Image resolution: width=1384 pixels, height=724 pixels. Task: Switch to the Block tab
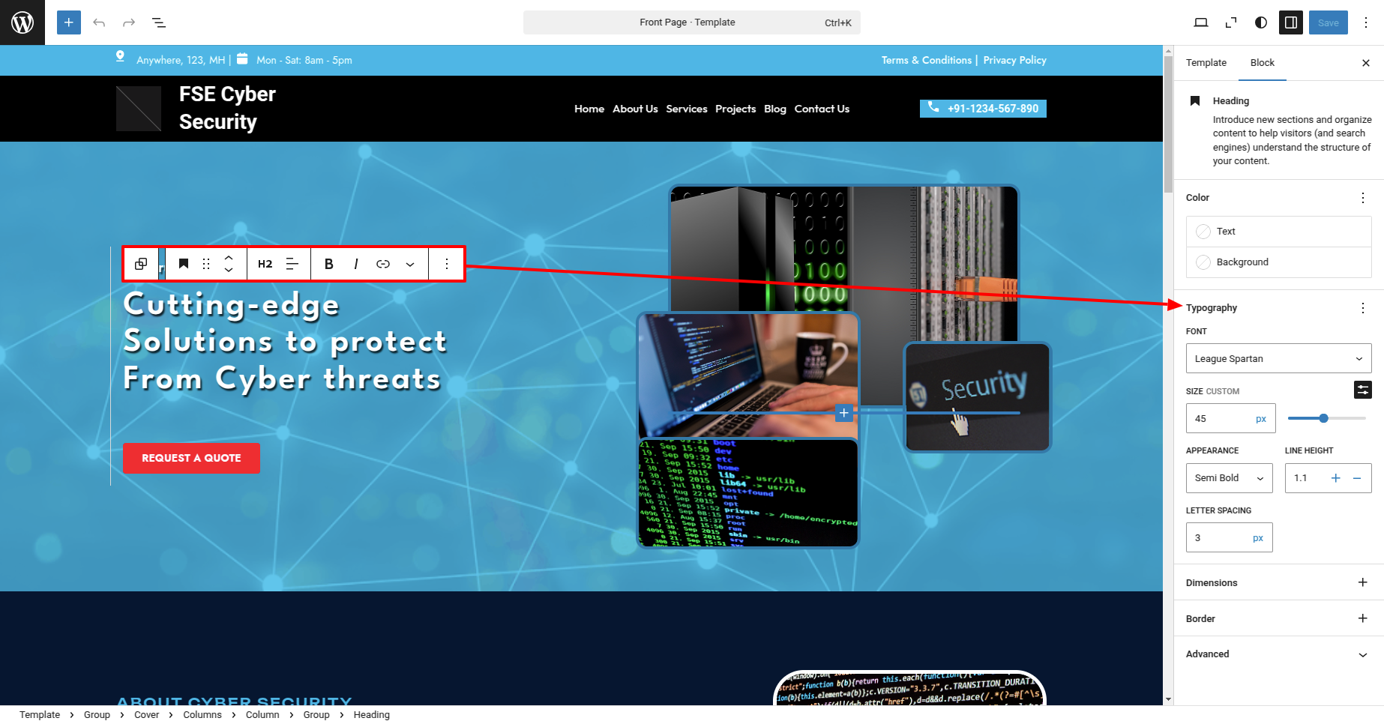[1263, 63]
